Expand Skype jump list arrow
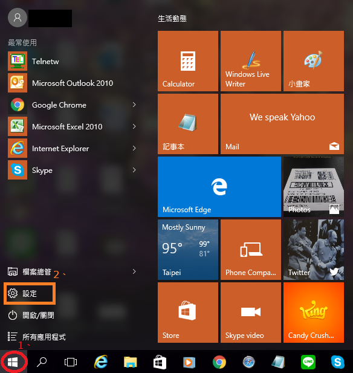The image size is (353, 373). (134, 170)
